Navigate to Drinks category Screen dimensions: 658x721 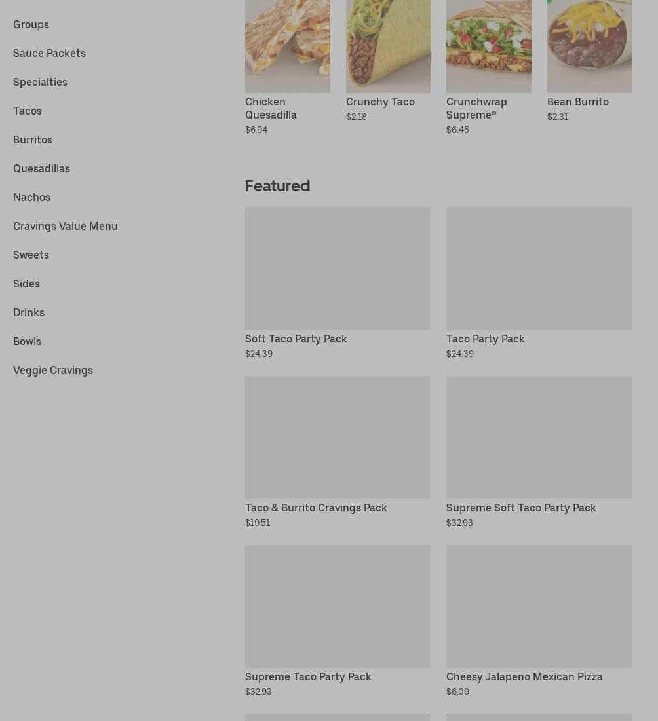29,312
